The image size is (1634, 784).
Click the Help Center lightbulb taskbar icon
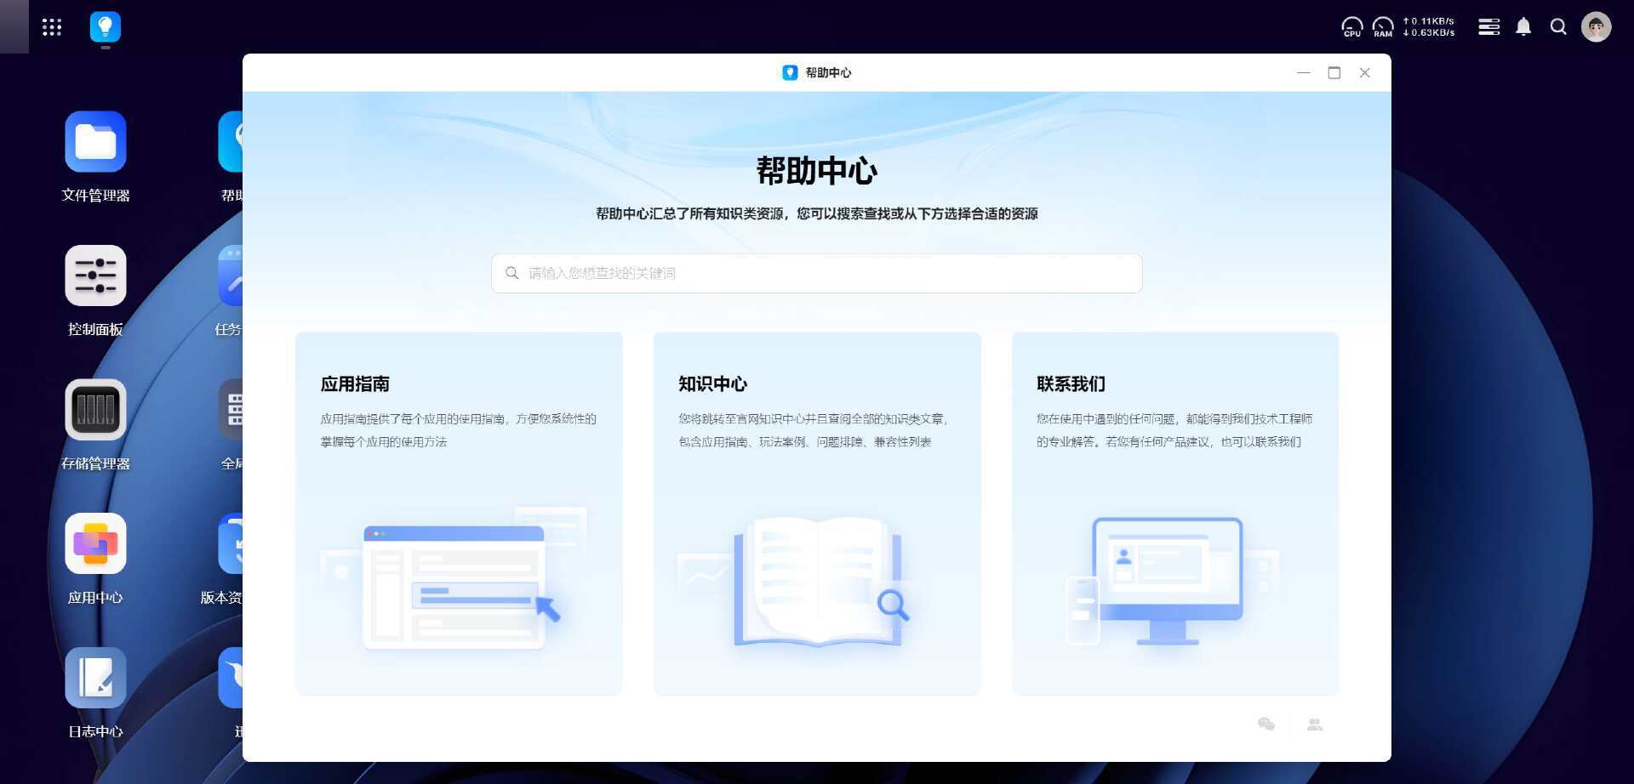(106, 27)
